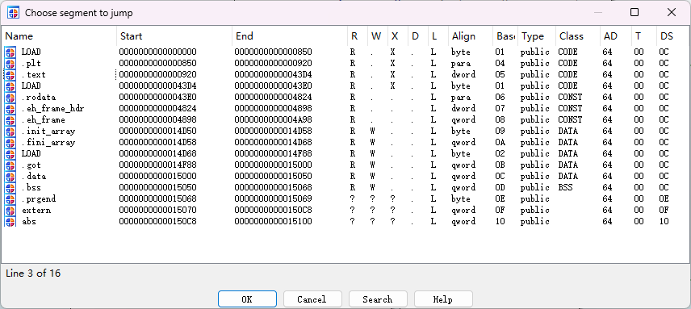This screenshot has height=309, width=691.
Task: Click end address 00000000000043D4
Action: click(x=273, y=75)
